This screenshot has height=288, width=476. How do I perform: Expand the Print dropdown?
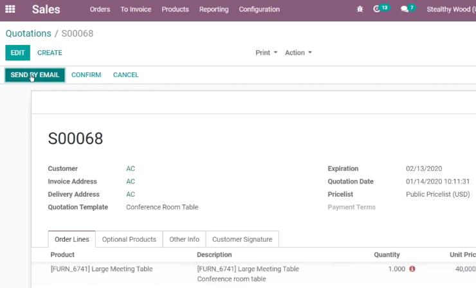pyautogui.click(x=266, y=53)
